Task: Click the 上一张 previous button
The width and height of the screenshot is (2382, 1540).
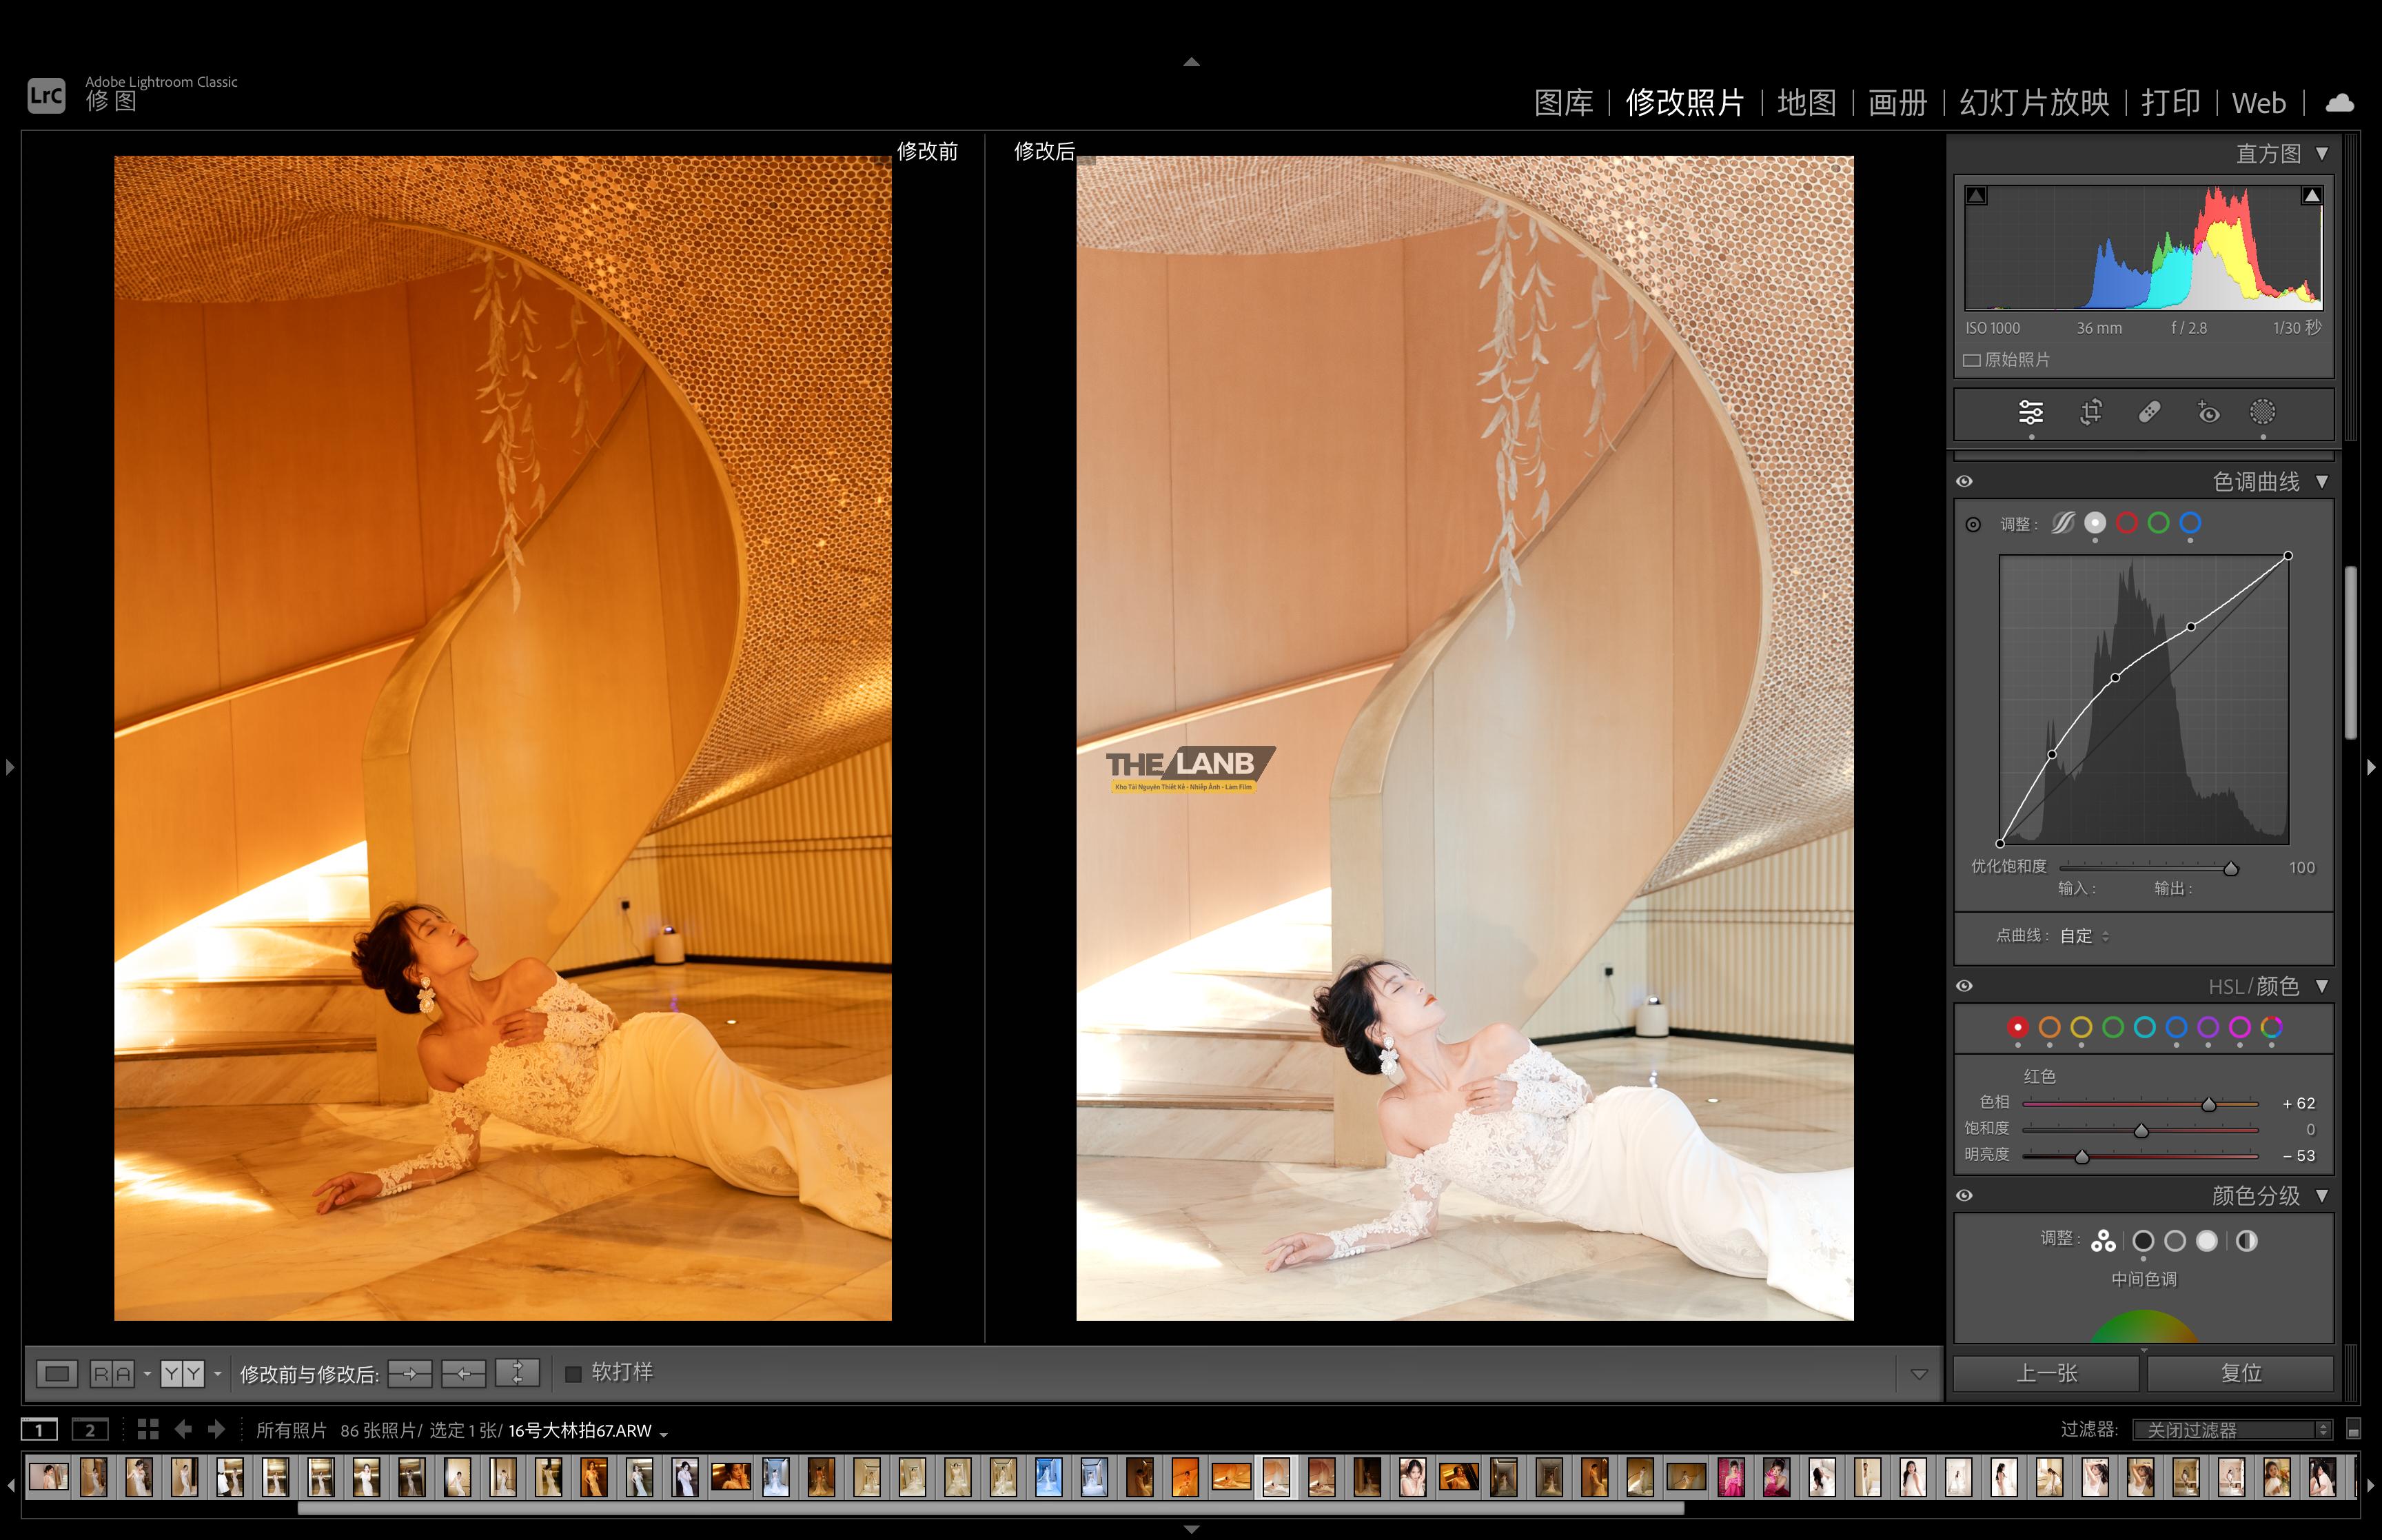Action: pyautogui.click(x=2046, y=1373)
